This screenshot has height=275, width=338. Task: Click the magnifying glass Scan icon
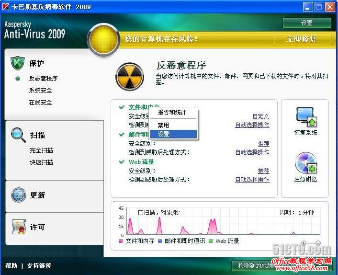(x=18, y=135)
